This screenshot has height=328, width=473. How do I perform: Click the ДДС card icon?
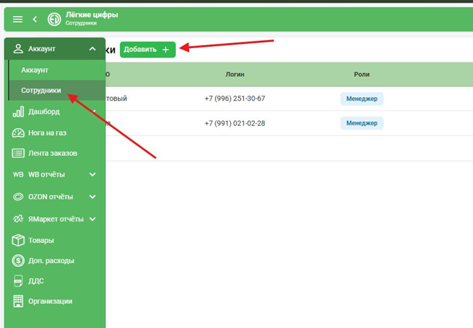tap(18, 280)
